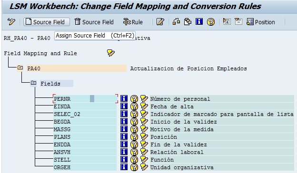297x173 pixels.
Task: Click the help question icon for ORGEH
Action: point(134,167)
